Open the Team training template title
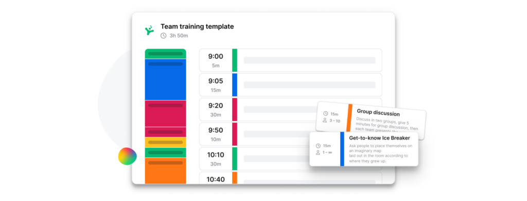This screenshot has height=201, width=527. pos(197,27)
